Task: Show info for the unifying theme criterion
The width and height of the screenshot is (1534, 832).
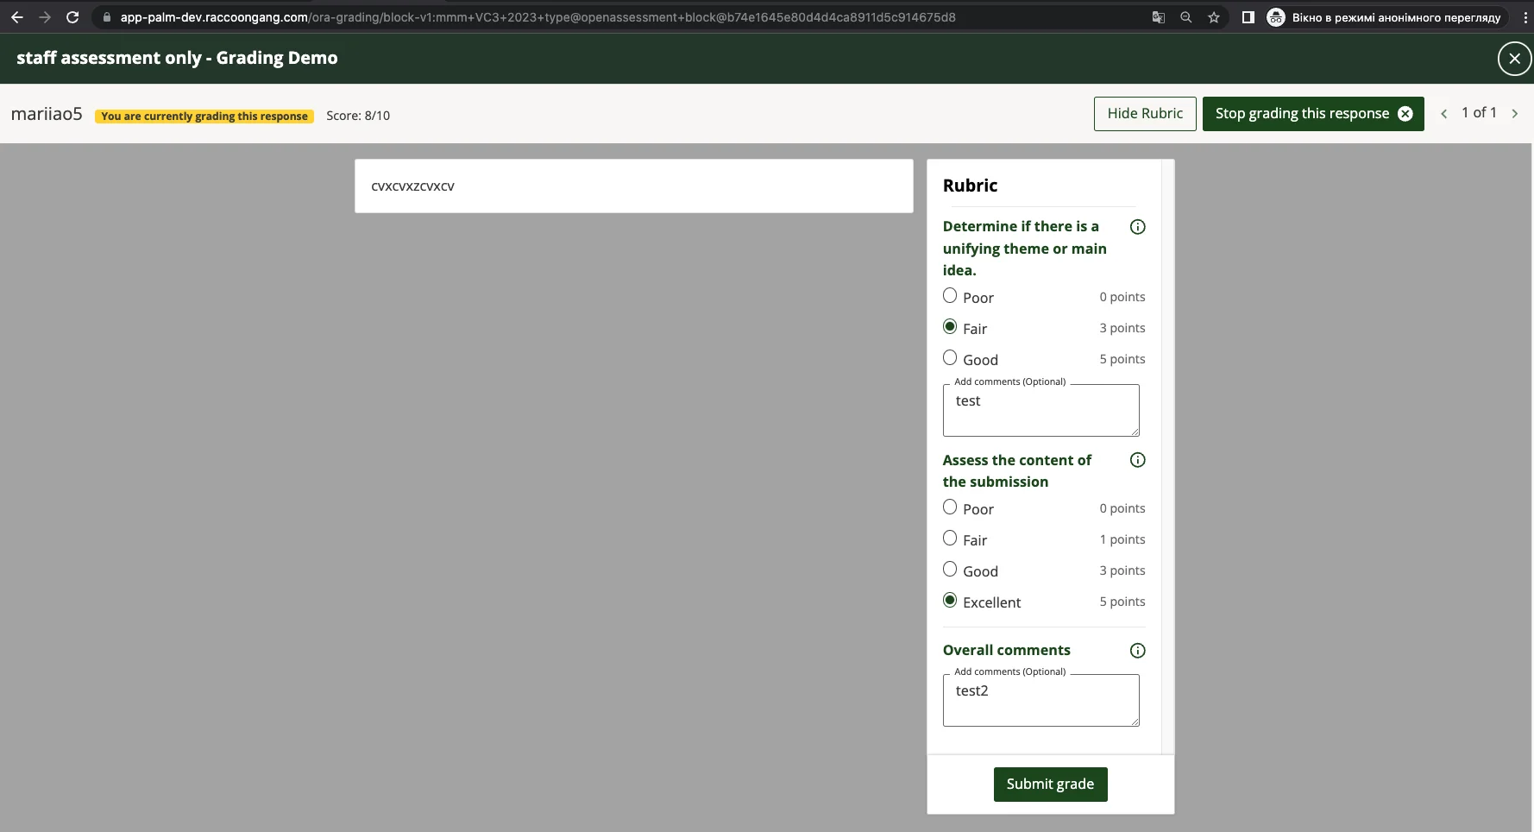Action: click(1138, 227)
